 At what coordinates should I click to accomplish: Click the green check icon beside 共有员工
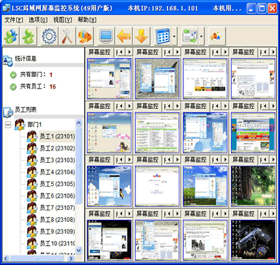click(14, 87)
